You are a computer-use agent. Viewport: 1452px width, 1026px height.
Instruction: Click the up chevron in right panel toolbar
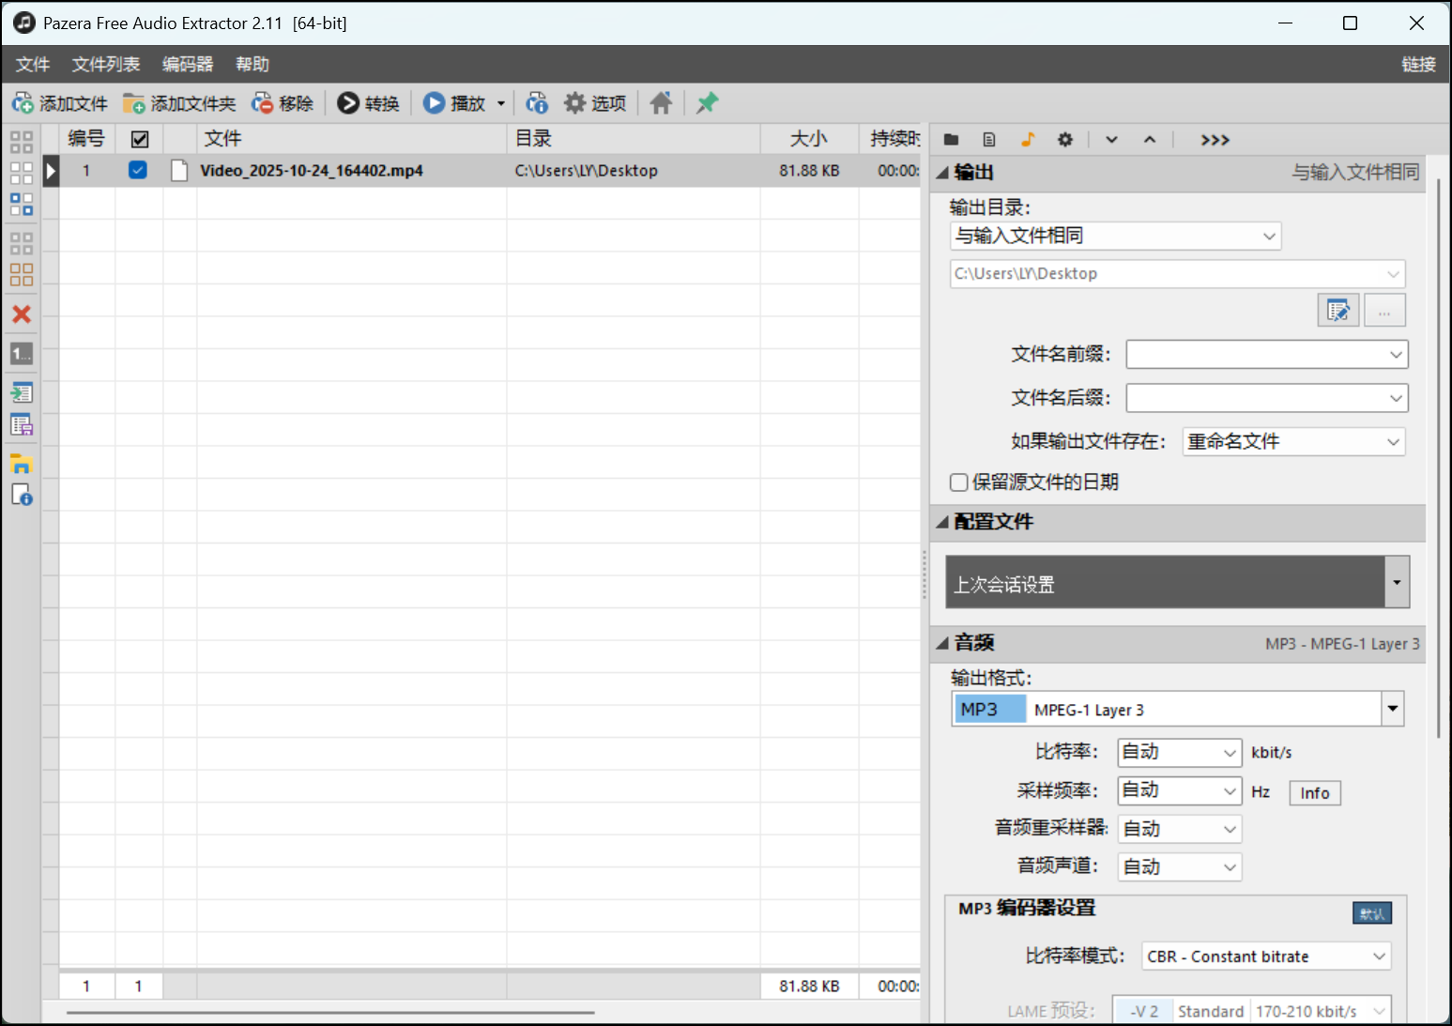(x=1150, y=140)
